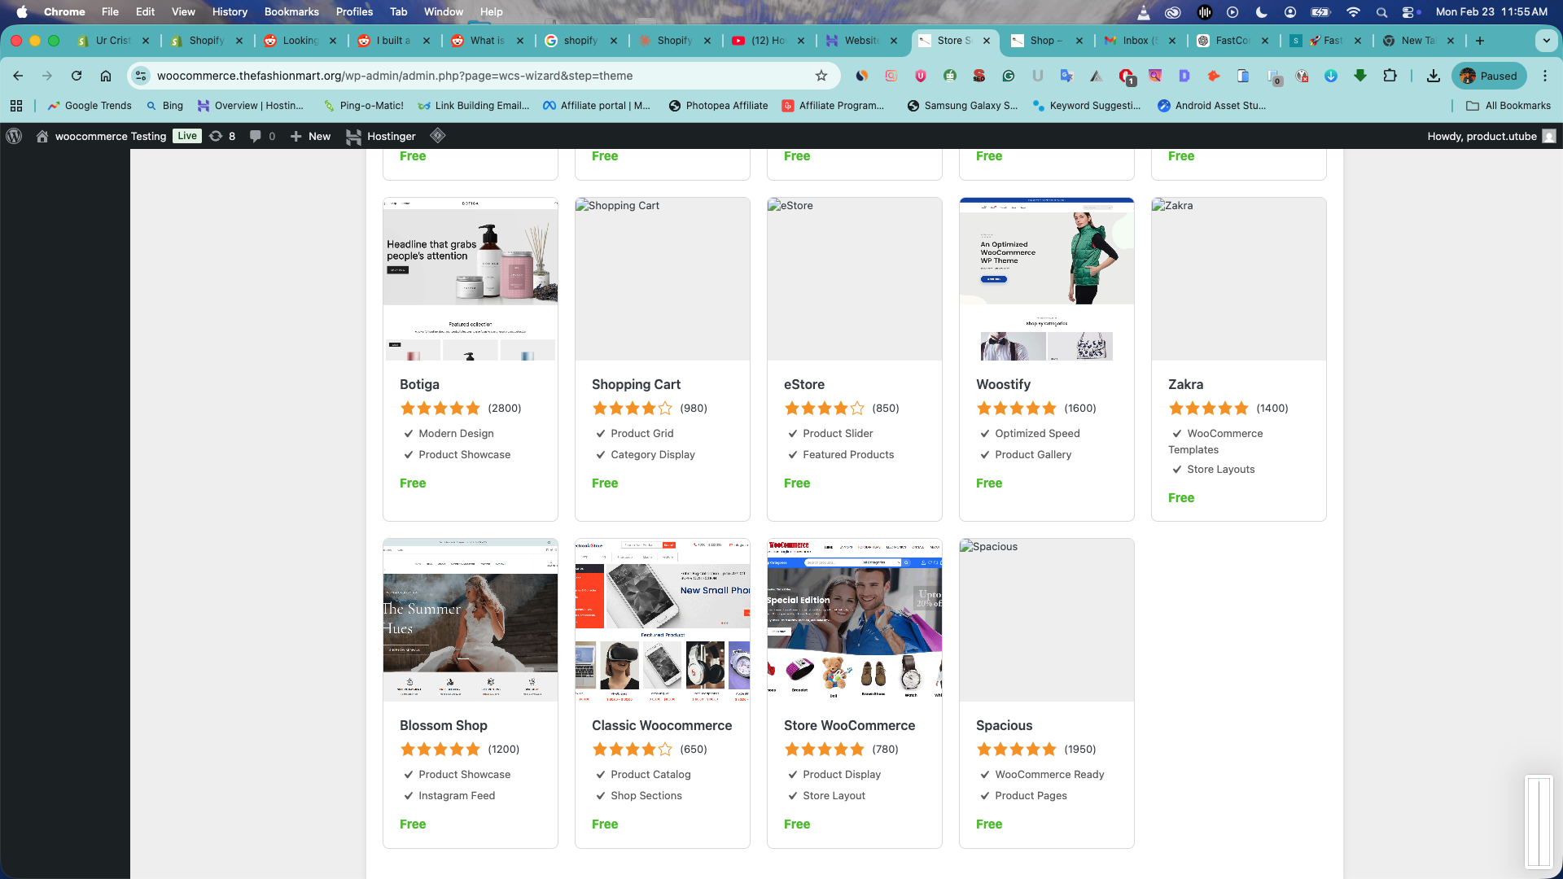
Task: Click the Free link on the Botiga theme
Action: [x=413, y=483]
